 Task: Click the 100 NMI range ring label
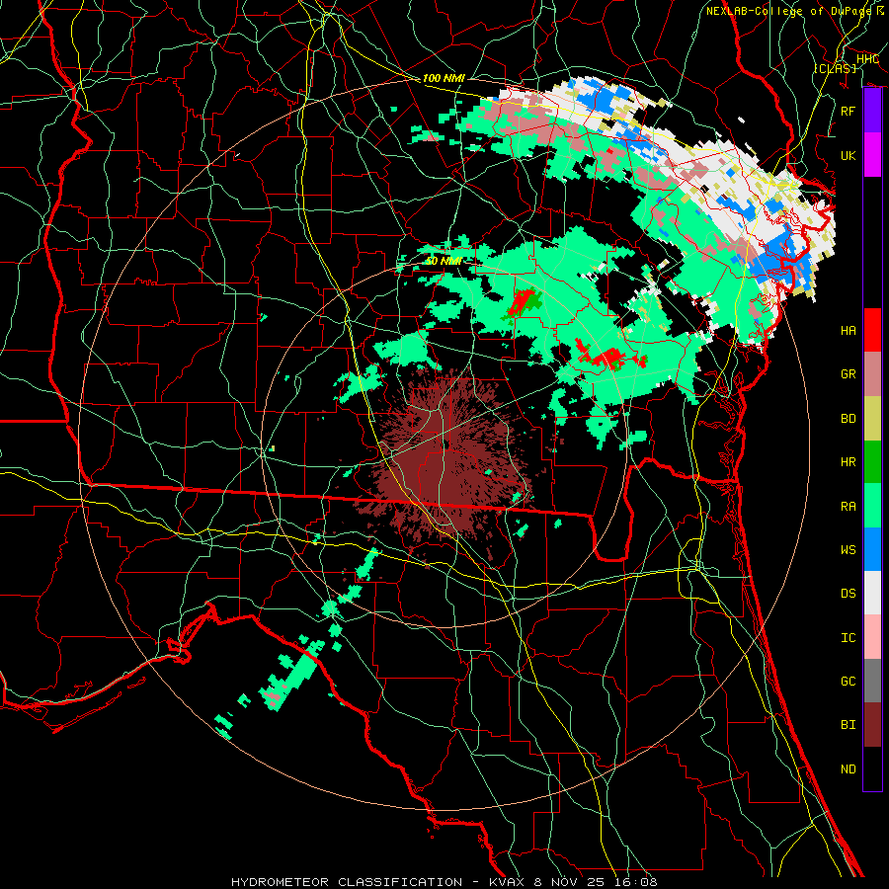444,78
